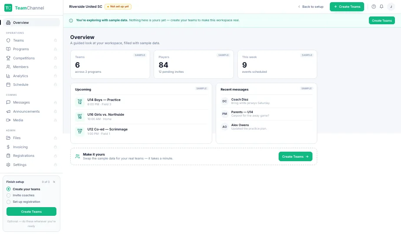Click the Riverside United SC workspace name
The image size is (401, 234).
(85, 6)
